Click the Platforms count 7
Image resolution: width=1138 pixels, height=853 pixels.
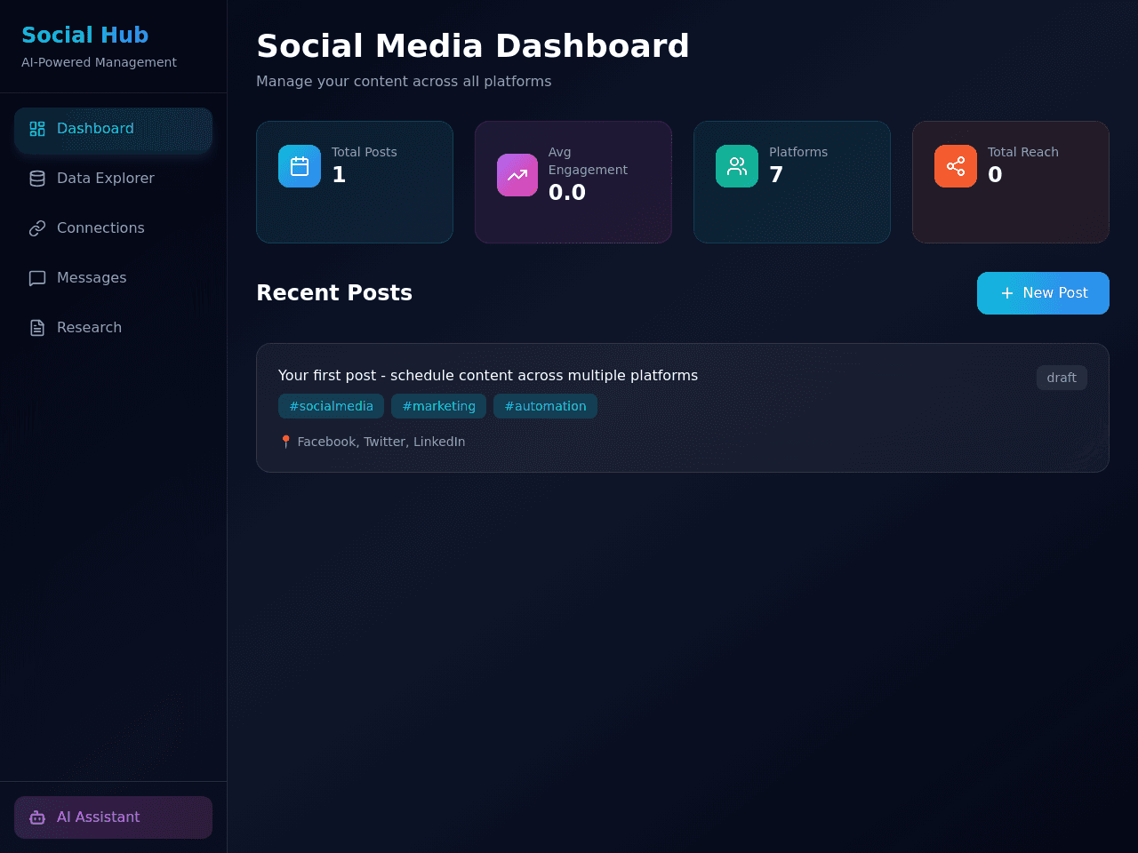pyautogui.click(x=776, y=174)
